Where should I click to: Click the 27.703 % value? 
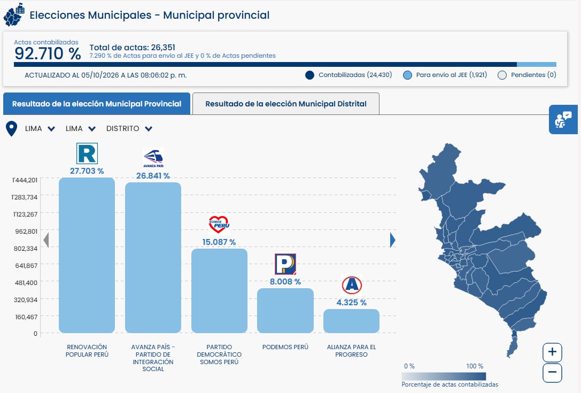tap(87, 171)
